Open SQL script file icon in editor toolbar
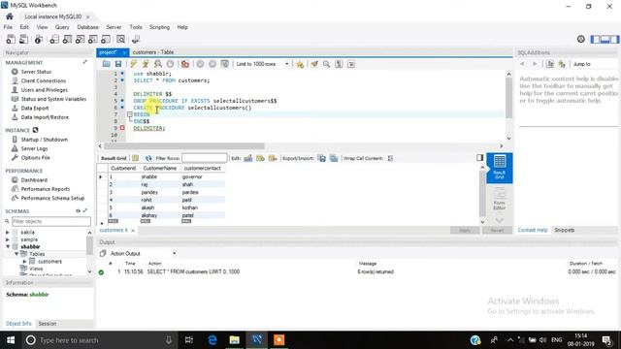This screenshot has height=349, width=621. point(106,64)
